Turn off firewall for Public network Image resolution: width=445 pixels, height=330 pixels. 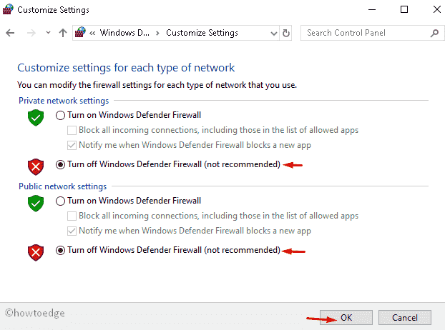click(x=60, y=251)
